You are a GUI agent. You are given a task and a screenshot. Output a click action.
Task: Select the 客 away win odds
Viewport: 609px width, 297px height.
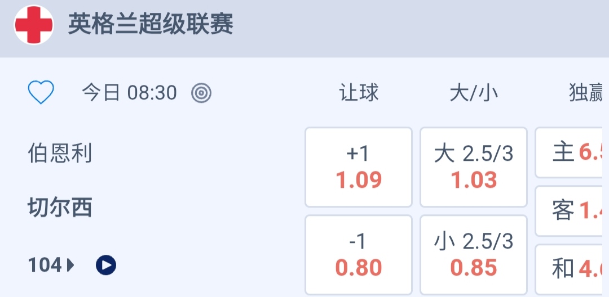pos(572,211)
